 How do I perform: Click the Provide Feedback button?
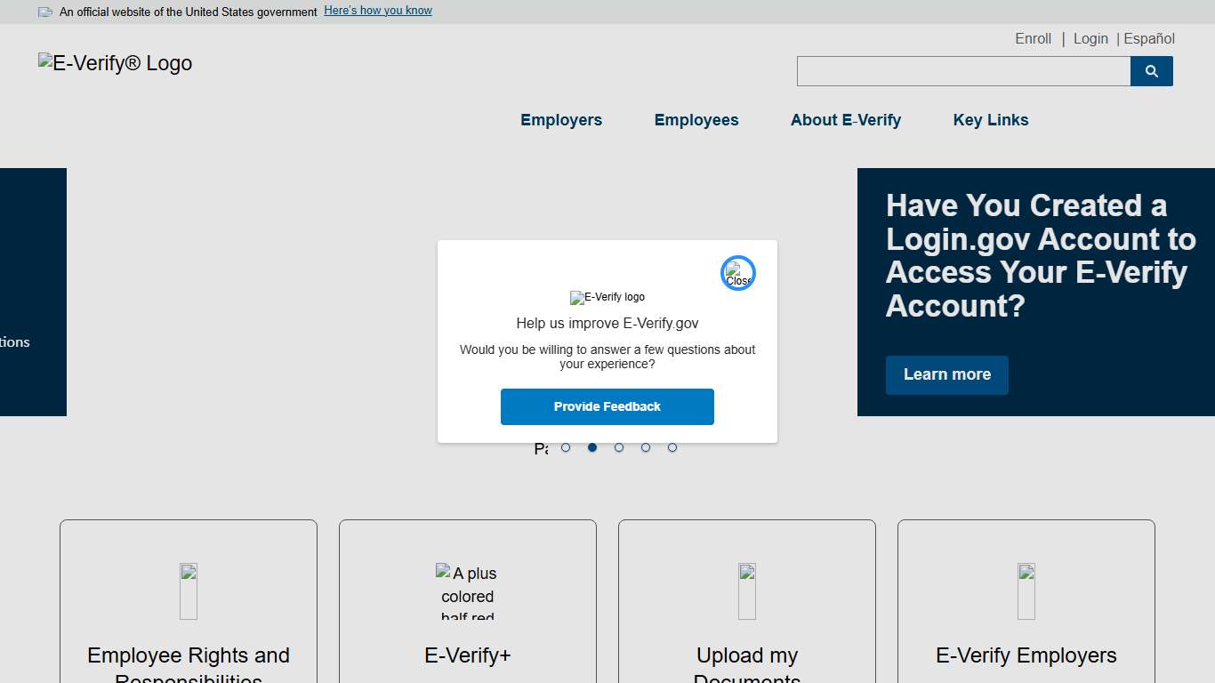coord(607,406)
